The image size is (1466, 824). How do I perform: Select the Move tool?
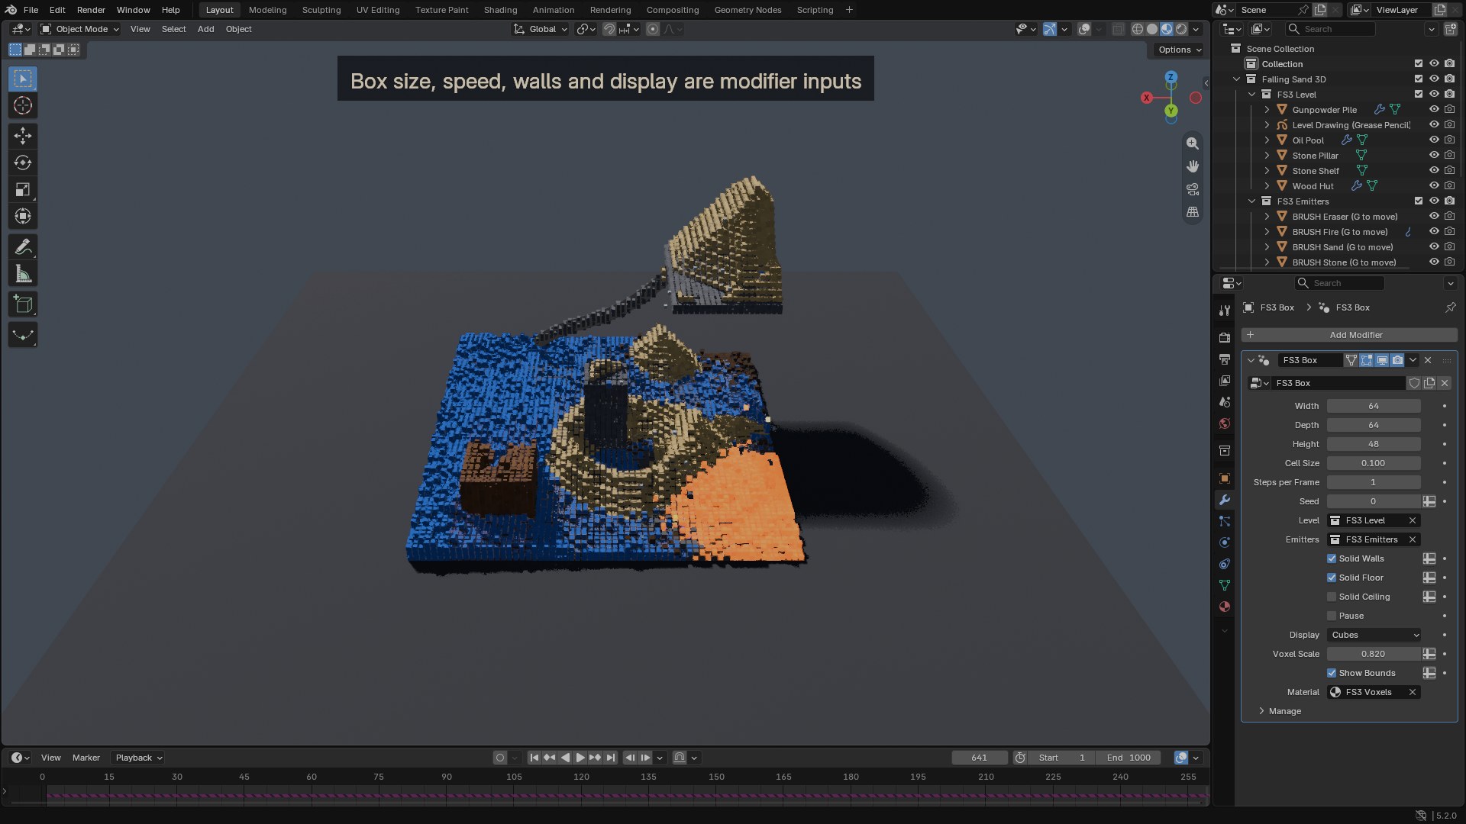pyautogui.click(x=23, y=136)
